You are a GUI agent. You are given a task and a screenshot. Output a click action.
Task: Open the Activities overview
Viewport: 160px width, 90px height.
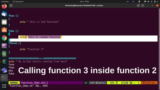tap(5, 1)
